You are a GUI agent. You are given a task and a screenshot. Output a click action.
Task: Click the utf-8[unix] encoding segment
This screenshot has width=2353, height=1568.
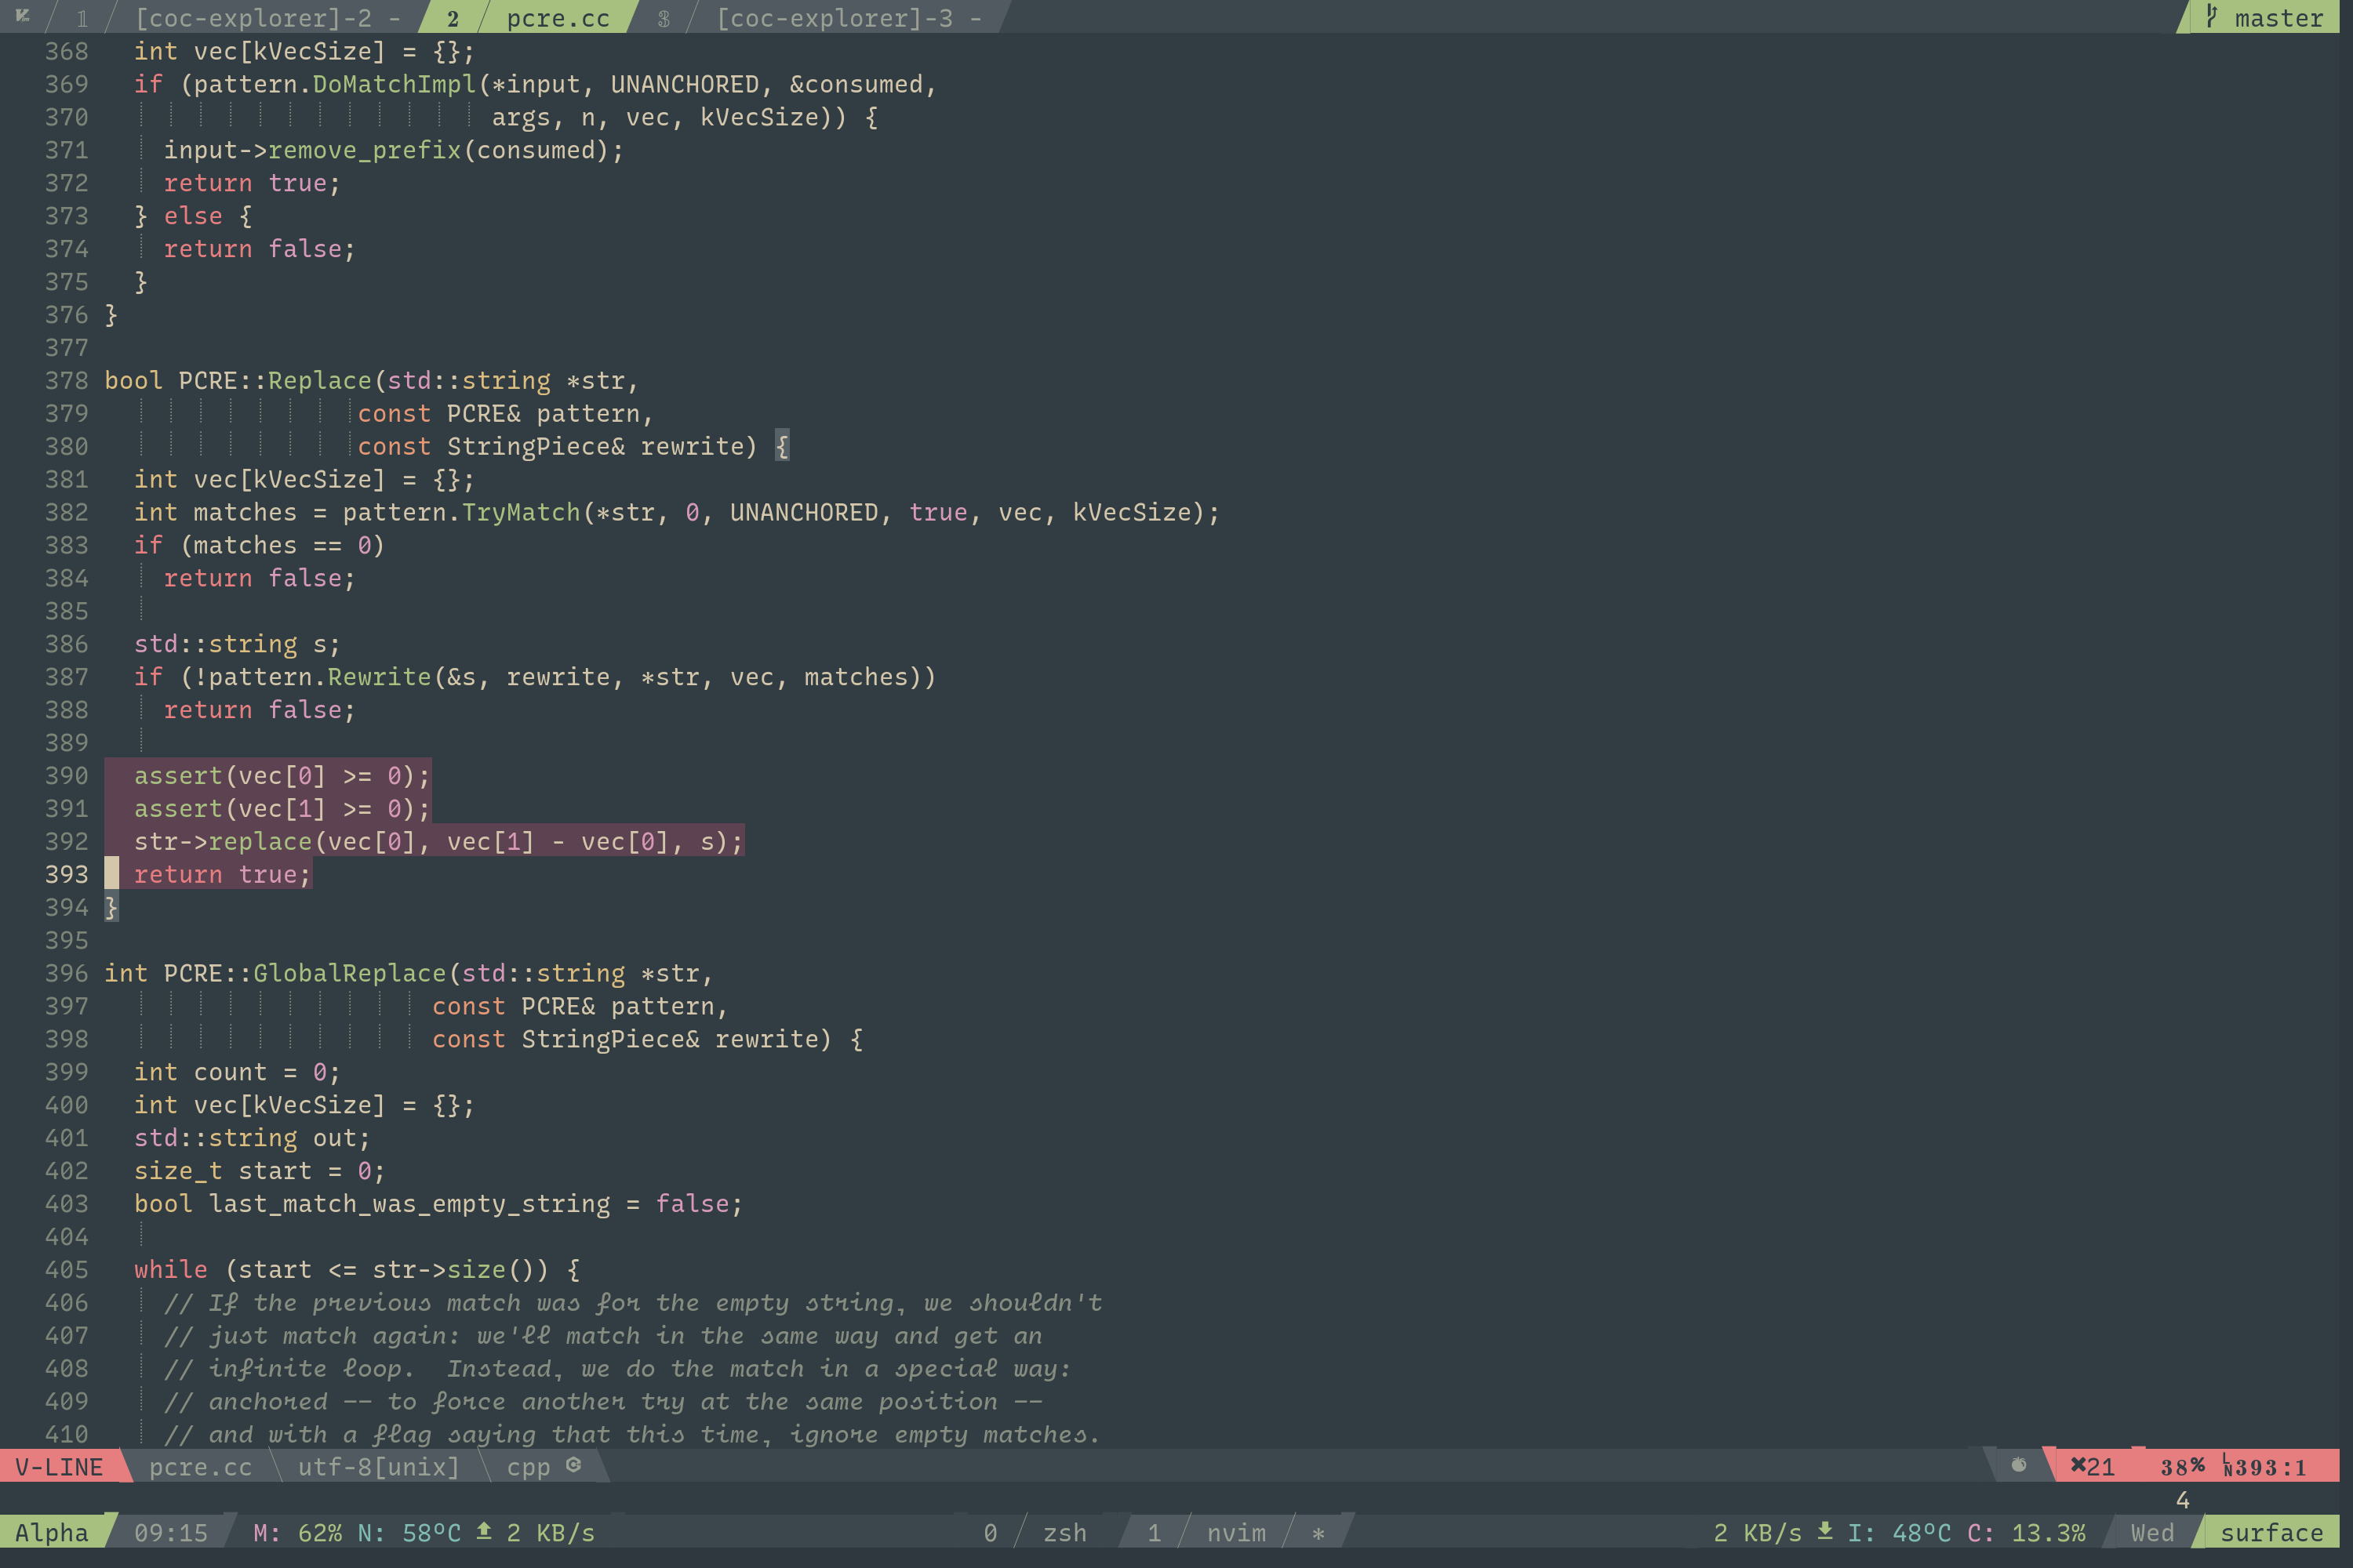click(378, 1467)
